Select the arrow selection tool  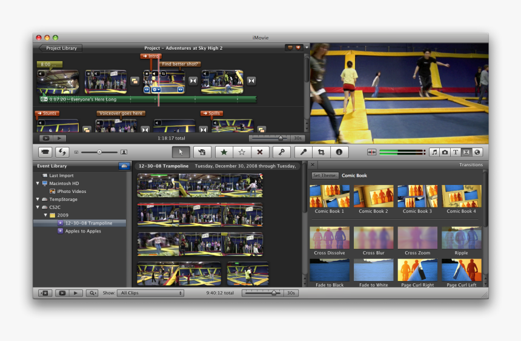[181, 152]
